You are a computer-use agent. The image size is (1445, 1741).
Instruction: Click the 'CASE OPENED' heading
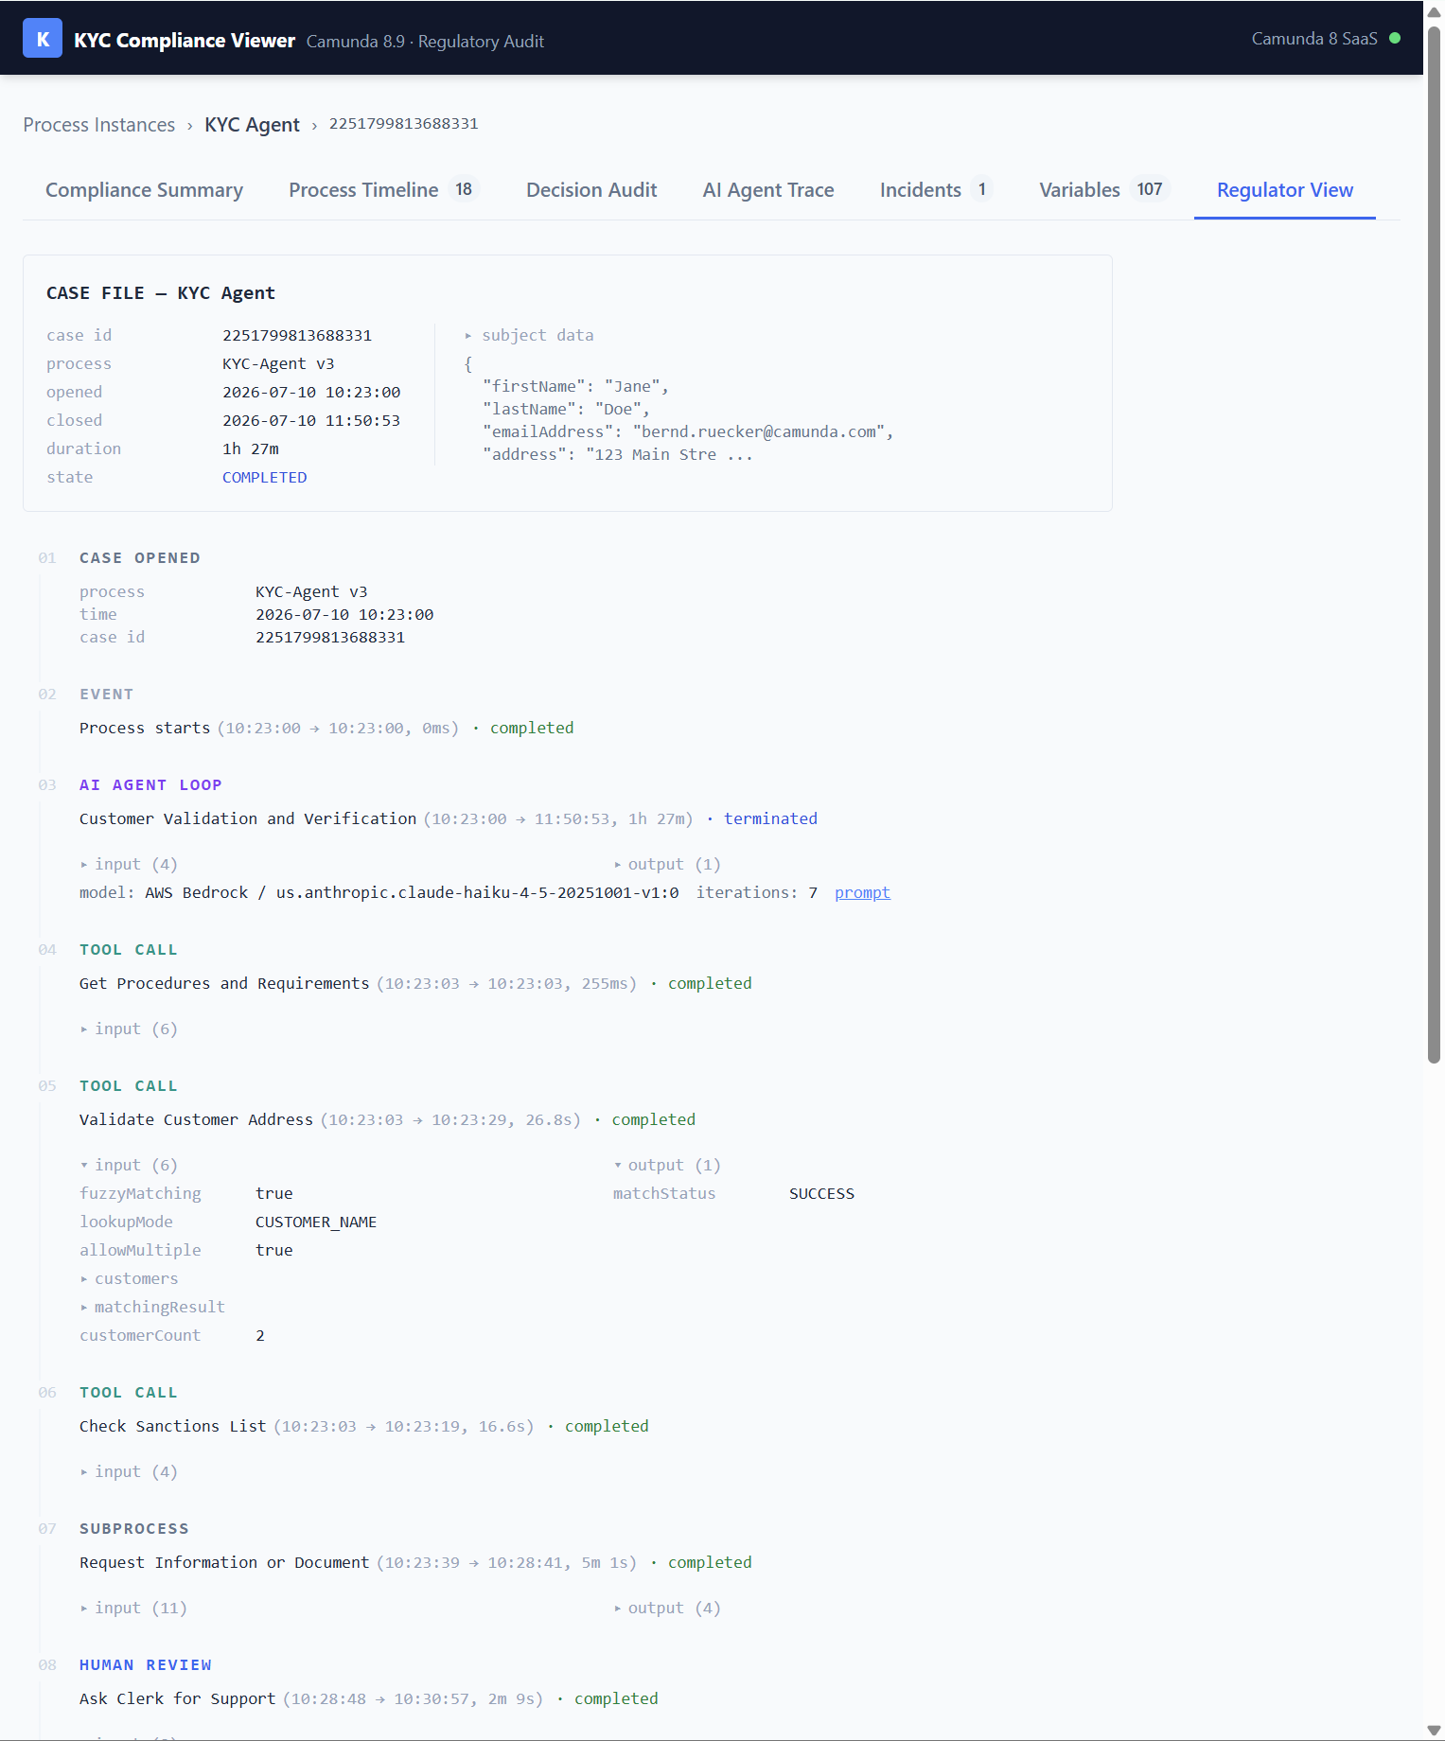pos(140,557)
